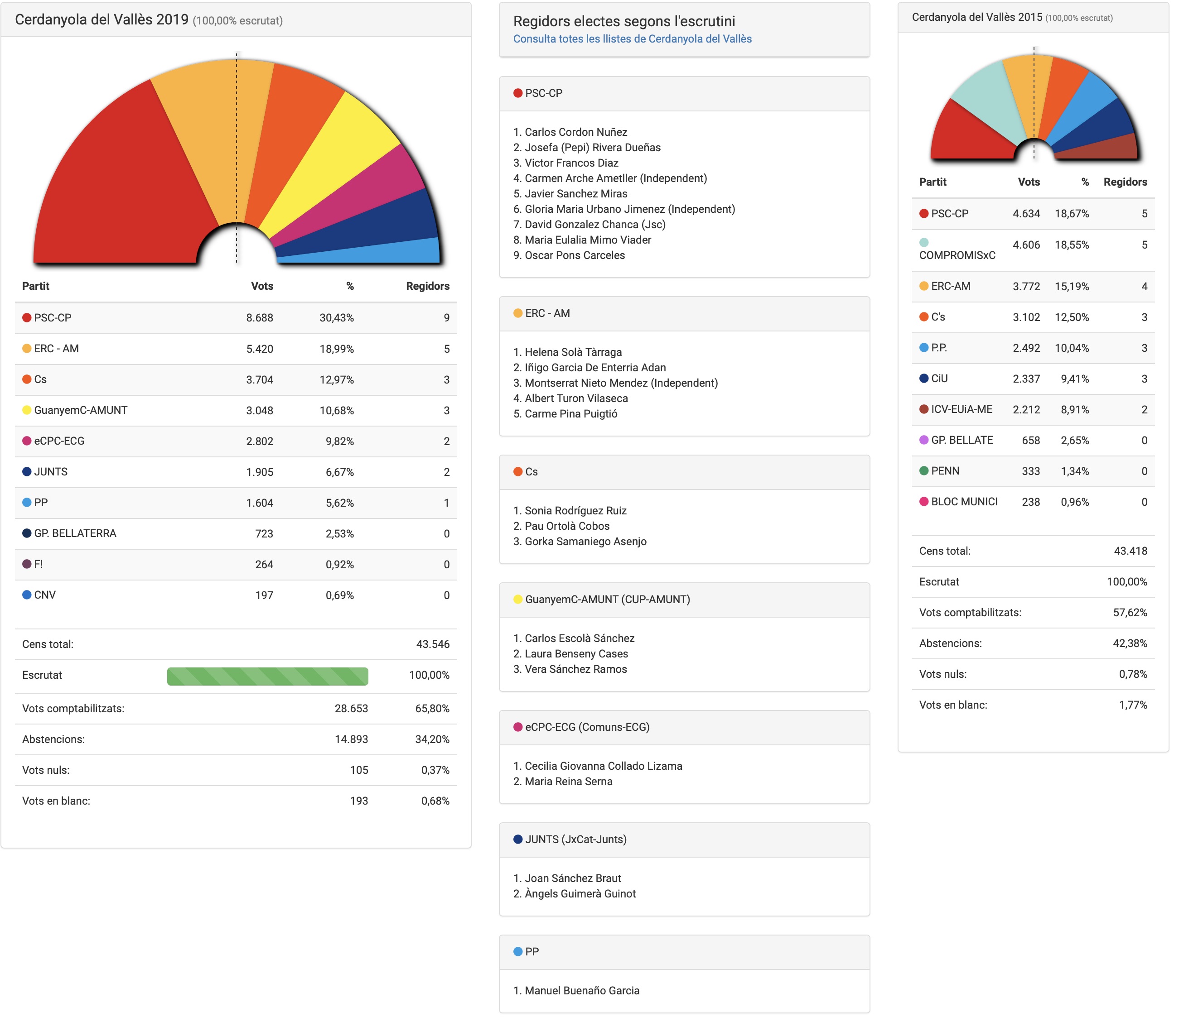Click the red PSC-CP dot in the 2019 table
The image size is (1179, 1017).
pos(26,318)
